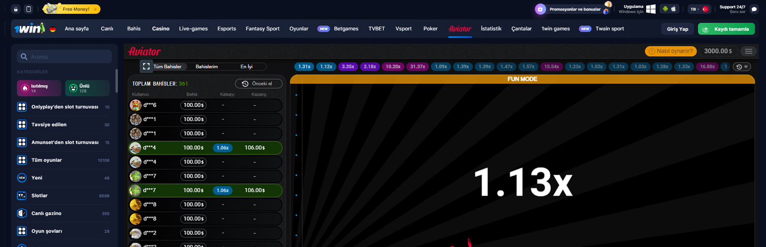This screenshot has width=766, height=247.
Task: Click the Android app icon
Action: (x=665, y=9)
